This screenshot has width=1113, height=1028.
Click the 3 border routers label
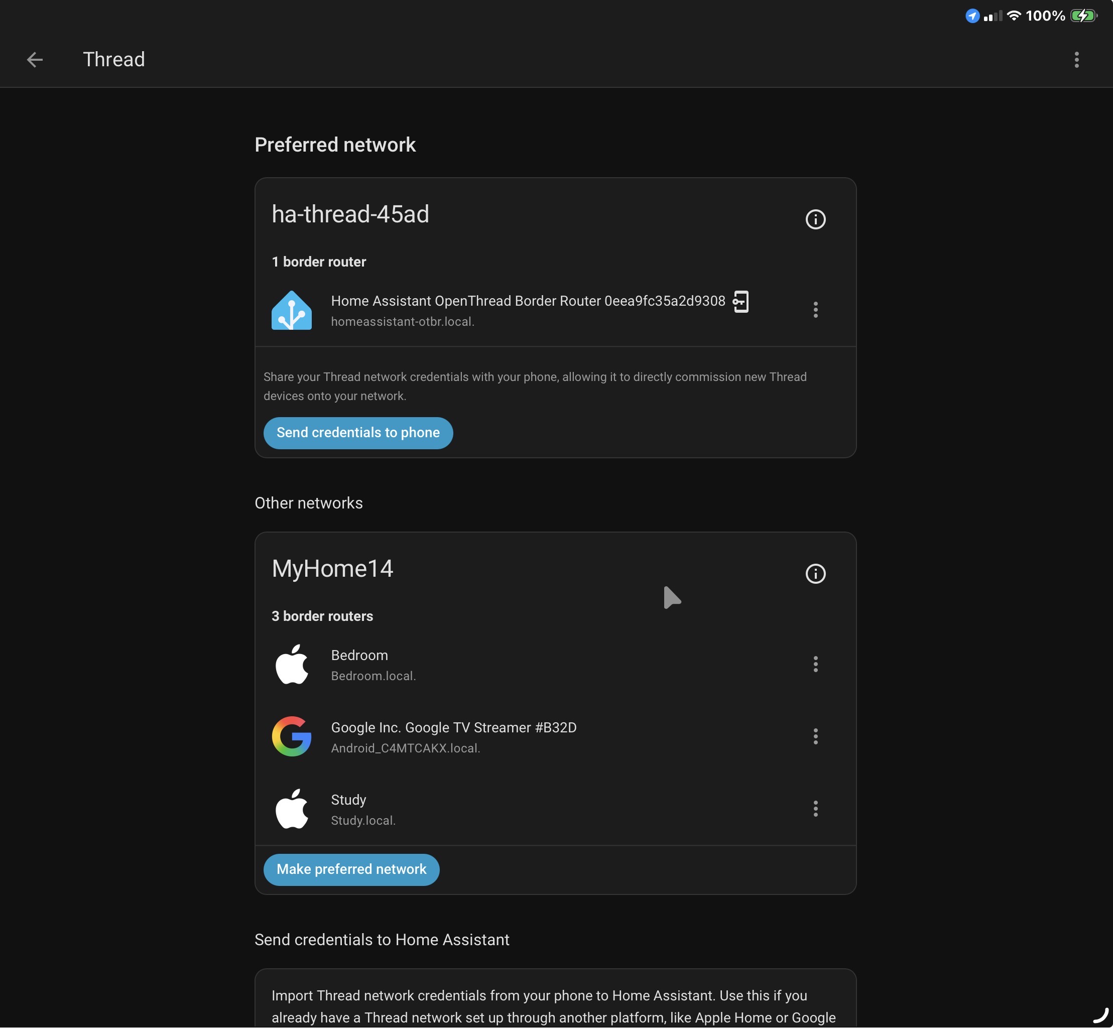[x=322, y=616]
